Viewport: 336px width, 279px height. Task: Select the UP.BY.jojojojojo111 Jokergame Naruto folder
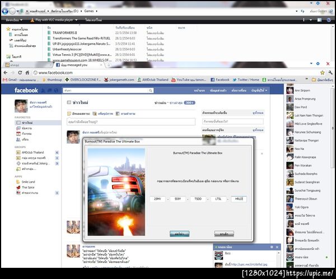click(x=81, y=44)
